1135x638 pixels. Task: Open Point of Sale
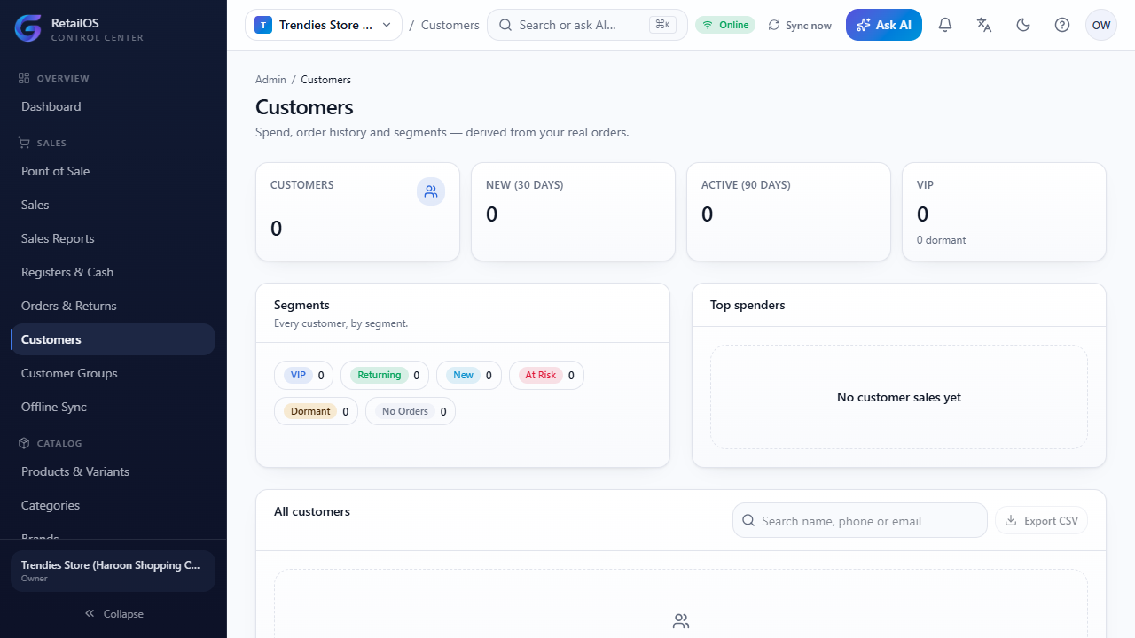(113, 171)
